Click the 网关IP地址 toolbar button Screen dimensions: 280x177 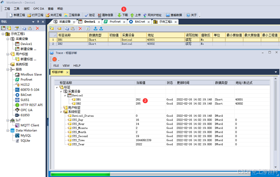coord(152,15)
